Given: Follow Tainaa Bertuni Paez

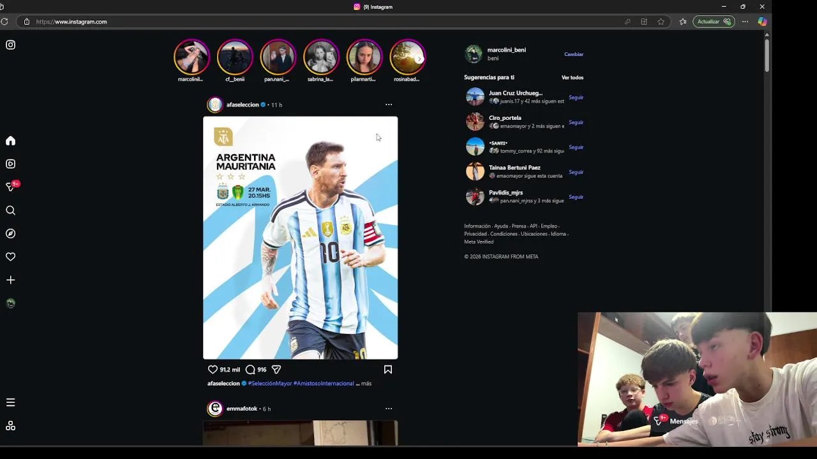Looking at the screenshot, I should tap(576, 172).
